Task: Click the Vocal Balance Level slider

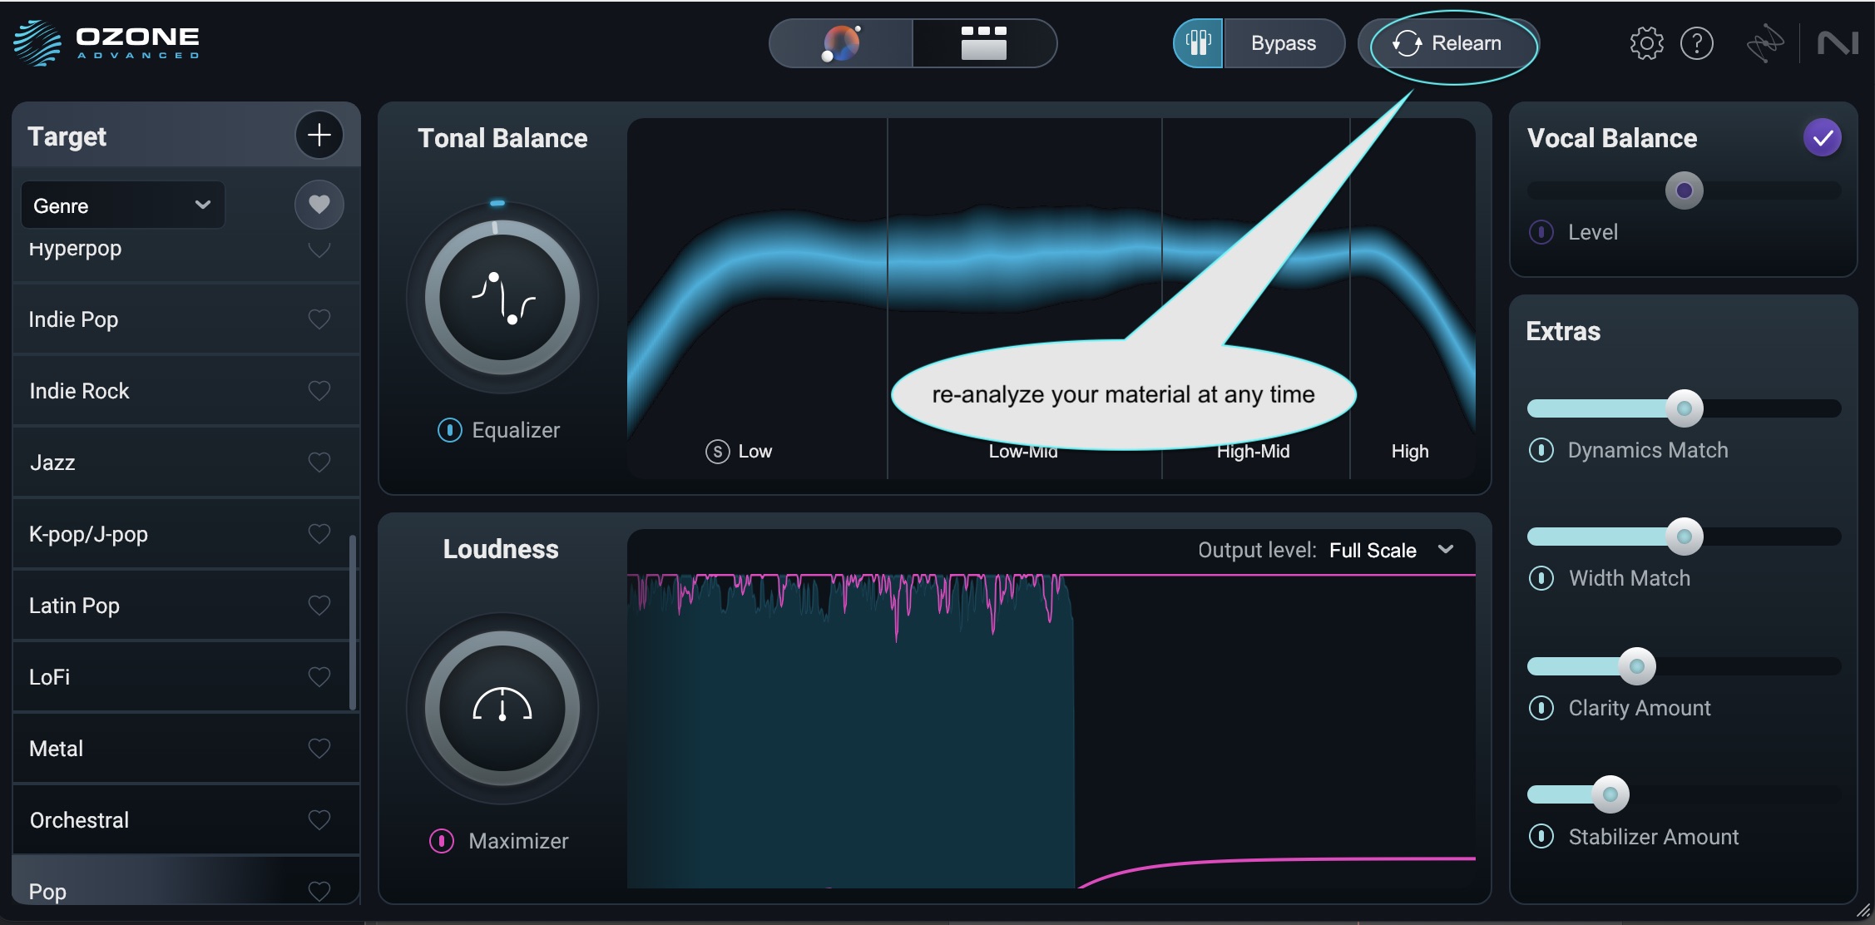Action: (x=1684, y=191)
